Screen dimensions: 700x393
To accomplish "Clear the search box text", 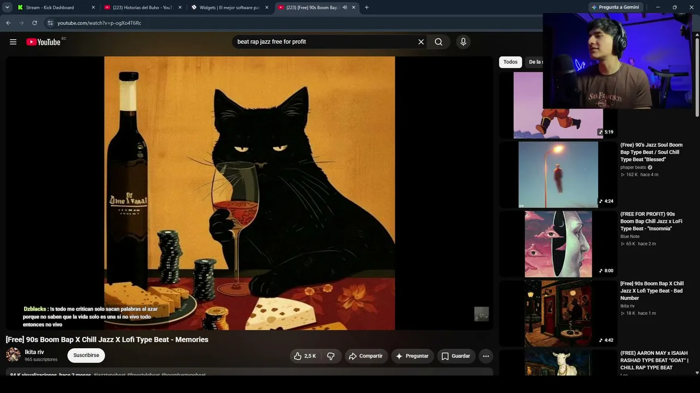I will click(421, 42).
